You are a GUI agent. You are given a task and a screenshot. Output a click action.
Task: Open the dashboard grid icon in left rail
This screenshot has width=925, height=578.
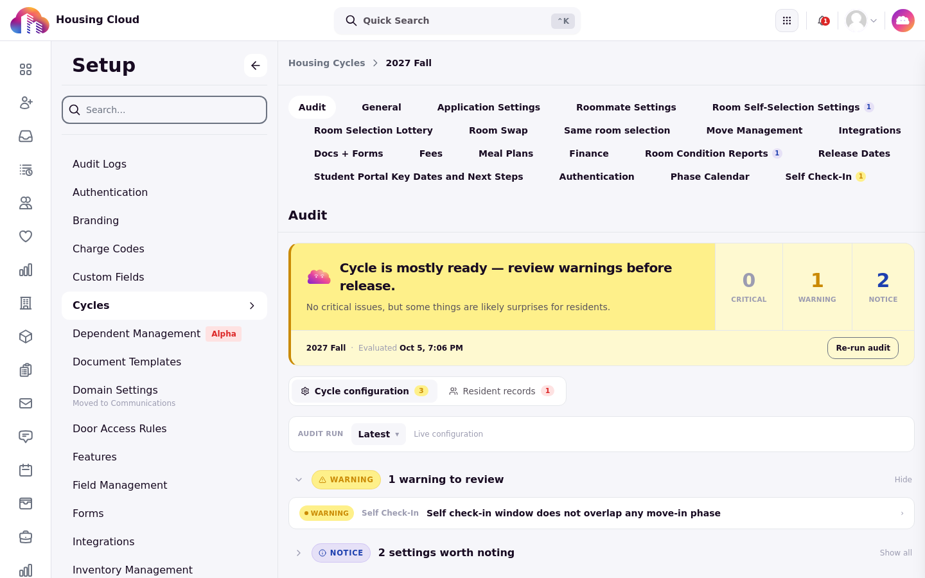point(26,69)
